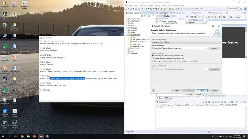248x139 pixels.
Task: Open the Eclipse icon on the taskbar
Action: click(x=41, y=136)
